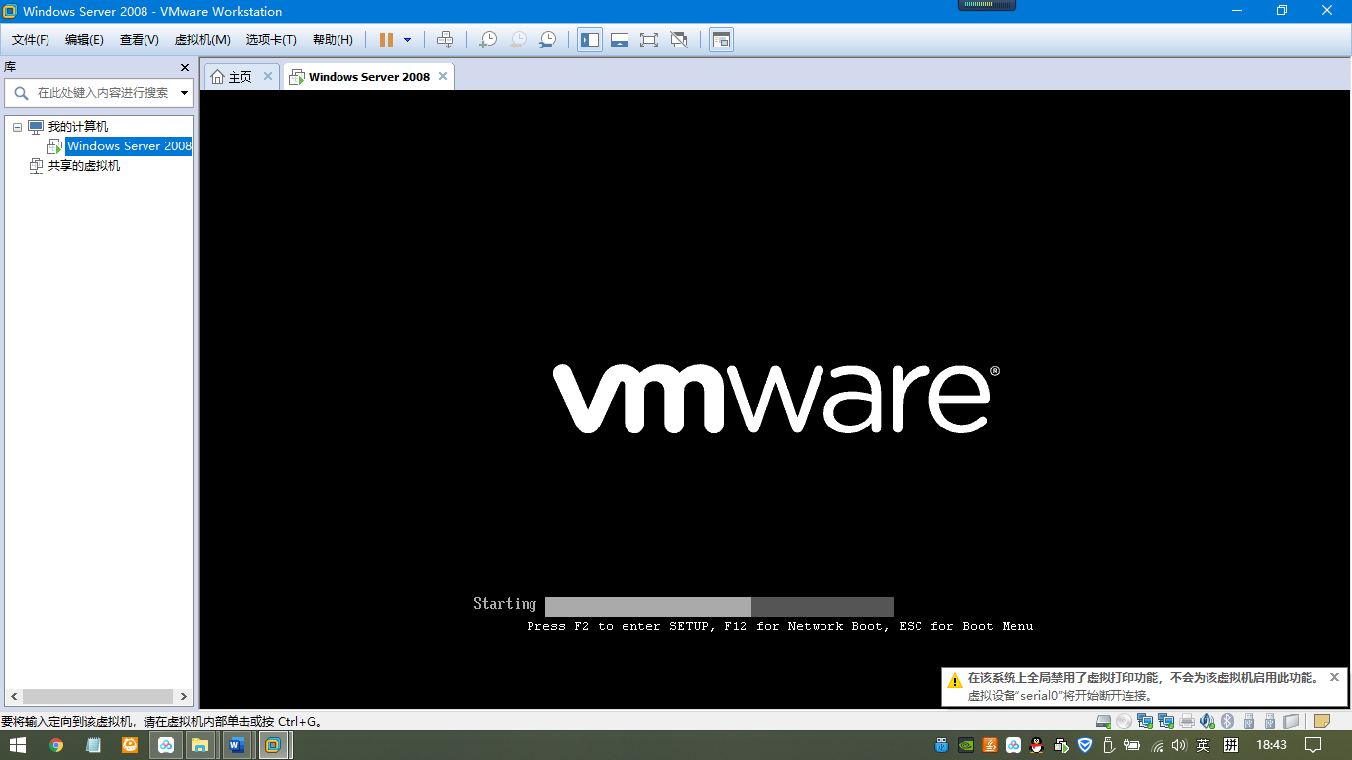The width and height of the screenshot is (1352, 760).
Task: Select 我的计算机 in the library tree
Action: tap(78, 127)
